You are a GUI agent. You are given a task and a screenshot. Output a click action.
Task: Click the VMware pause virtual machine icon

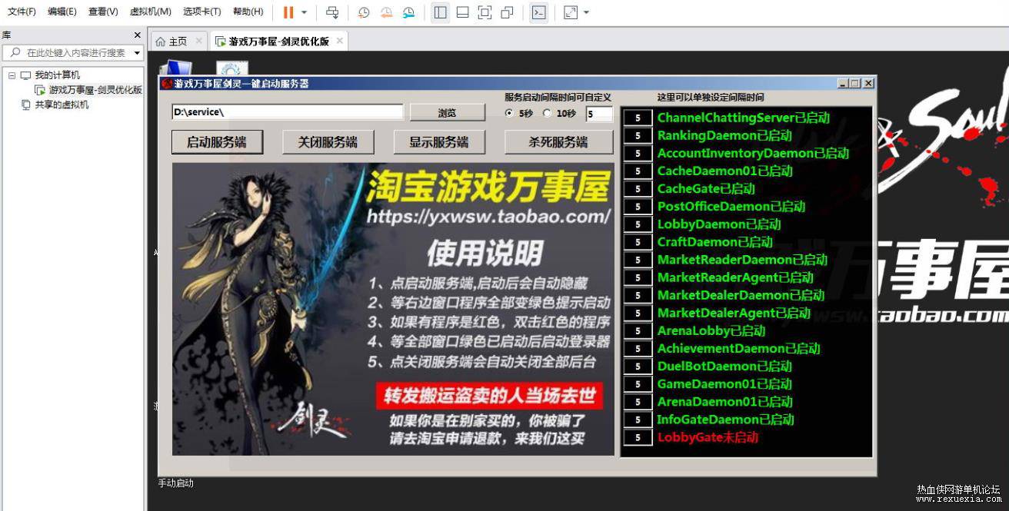pos(288,12)
